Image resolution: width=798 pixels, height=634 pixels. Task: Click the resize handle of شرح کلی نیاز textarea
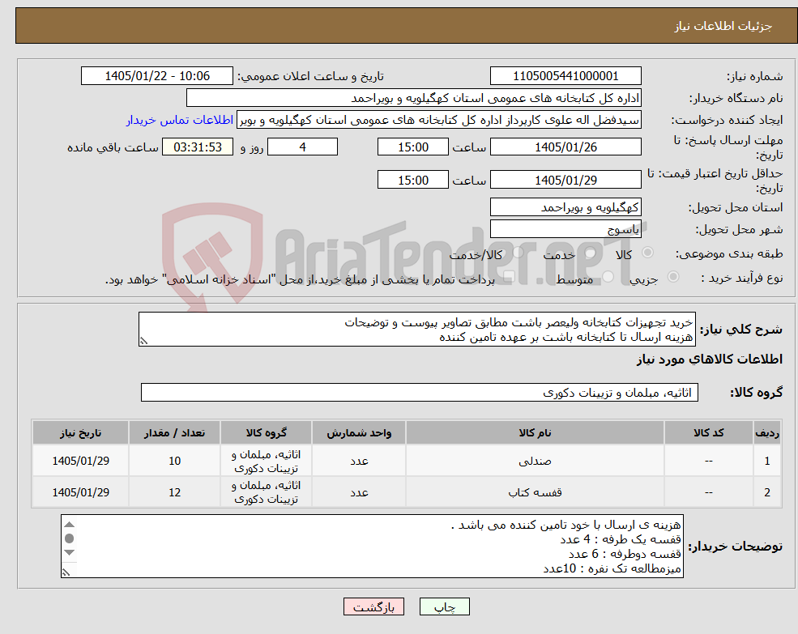[143, 342]
